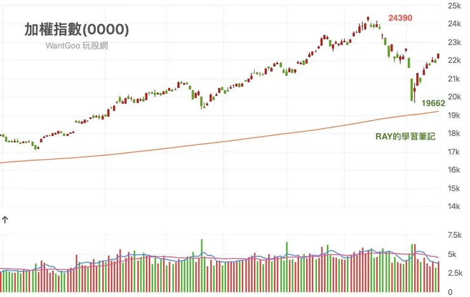Open the WantGoo 玩股網 source label
470x297 pixels.
point(77,46)
